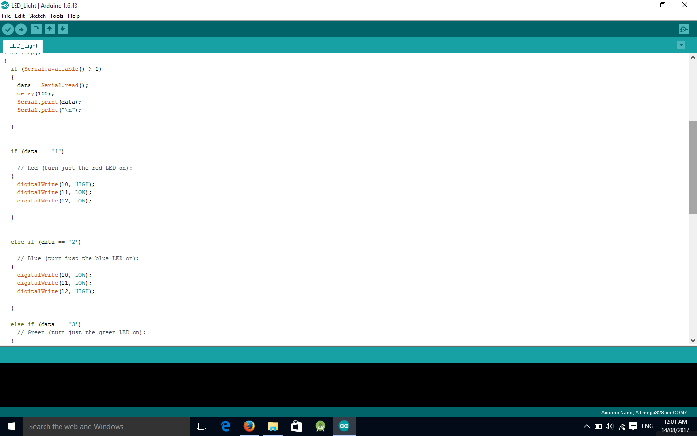697x436 pixels.
Task: Open the Windows Store taskbar icon
Action: [x=296, y=426]
